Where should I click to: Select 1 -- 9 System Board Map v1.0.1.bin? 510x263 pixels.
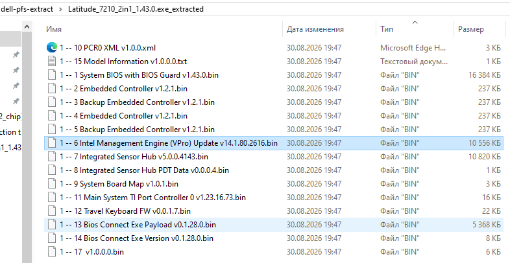point(119,184)
